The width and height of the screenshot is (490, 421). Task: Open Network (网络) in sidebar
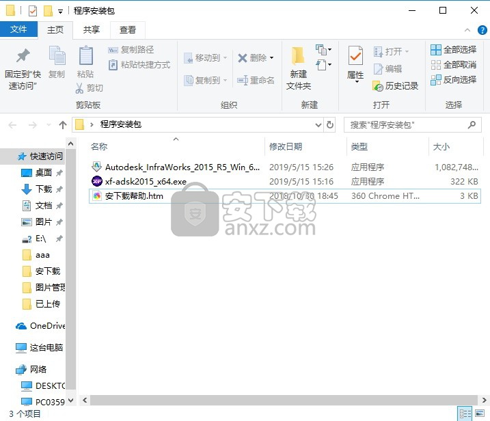[x=31, y=370]
